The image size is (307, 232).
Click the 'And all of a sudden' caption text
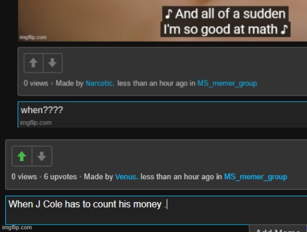[x=225, y=14]
